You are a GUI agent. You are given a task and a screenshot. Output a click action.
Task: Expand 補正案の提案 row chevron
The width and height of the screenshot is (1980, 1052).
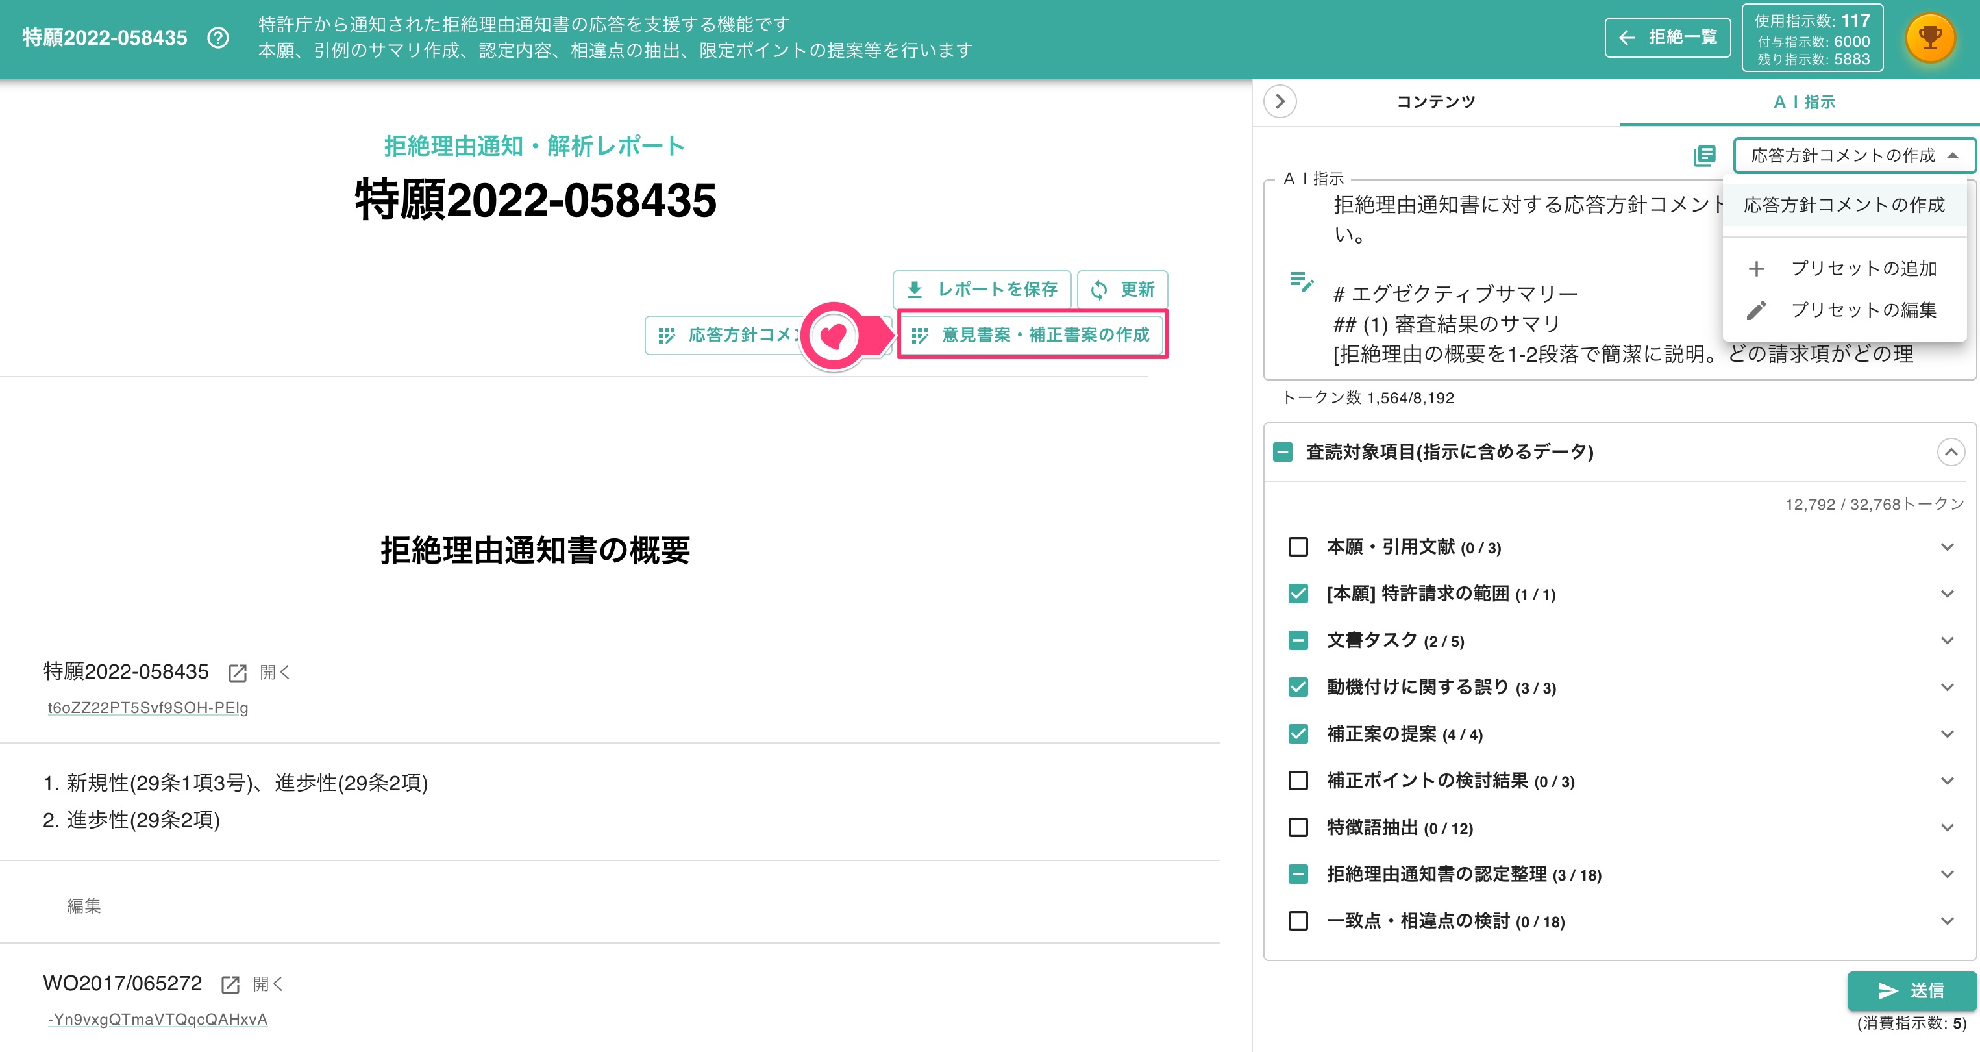click(1947, 734)
